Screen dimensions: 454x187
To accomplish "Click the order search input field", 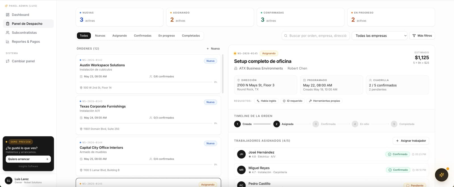I will (x=316, y=36).
